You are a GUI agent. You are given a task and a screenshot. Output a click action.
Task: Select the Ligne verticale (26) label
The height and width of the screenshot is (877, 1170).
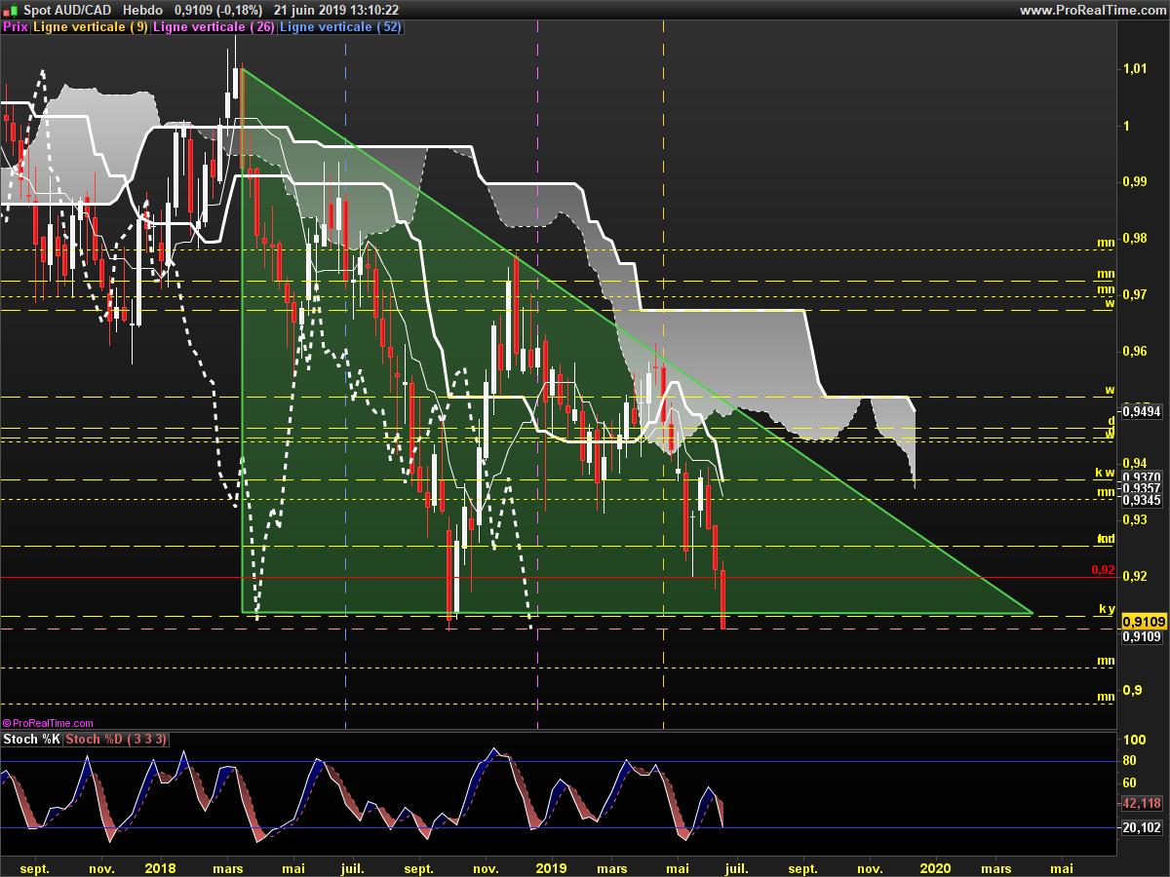click(x=214, y=27)
